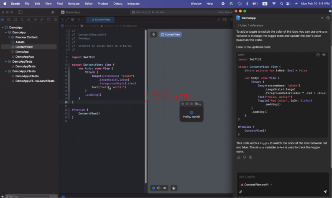The width and height of the screenshot is (332, 198).
Task: Click the editor focus expand arrows icon
Action: pos(68,20)
